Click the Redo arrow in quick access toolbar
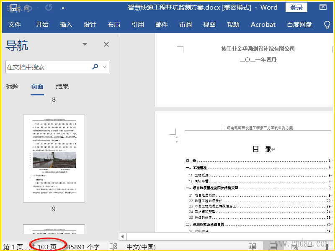This screenshot has width=335, height=251. 49,8
